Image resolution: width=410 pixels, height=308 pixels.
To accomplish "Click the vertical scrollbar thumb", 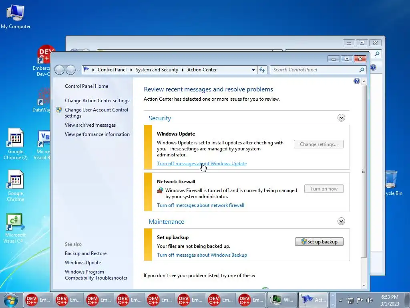I will point(364,171).
